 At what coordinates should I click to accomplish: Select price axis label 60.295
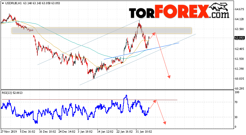click(x=239, y=88)
